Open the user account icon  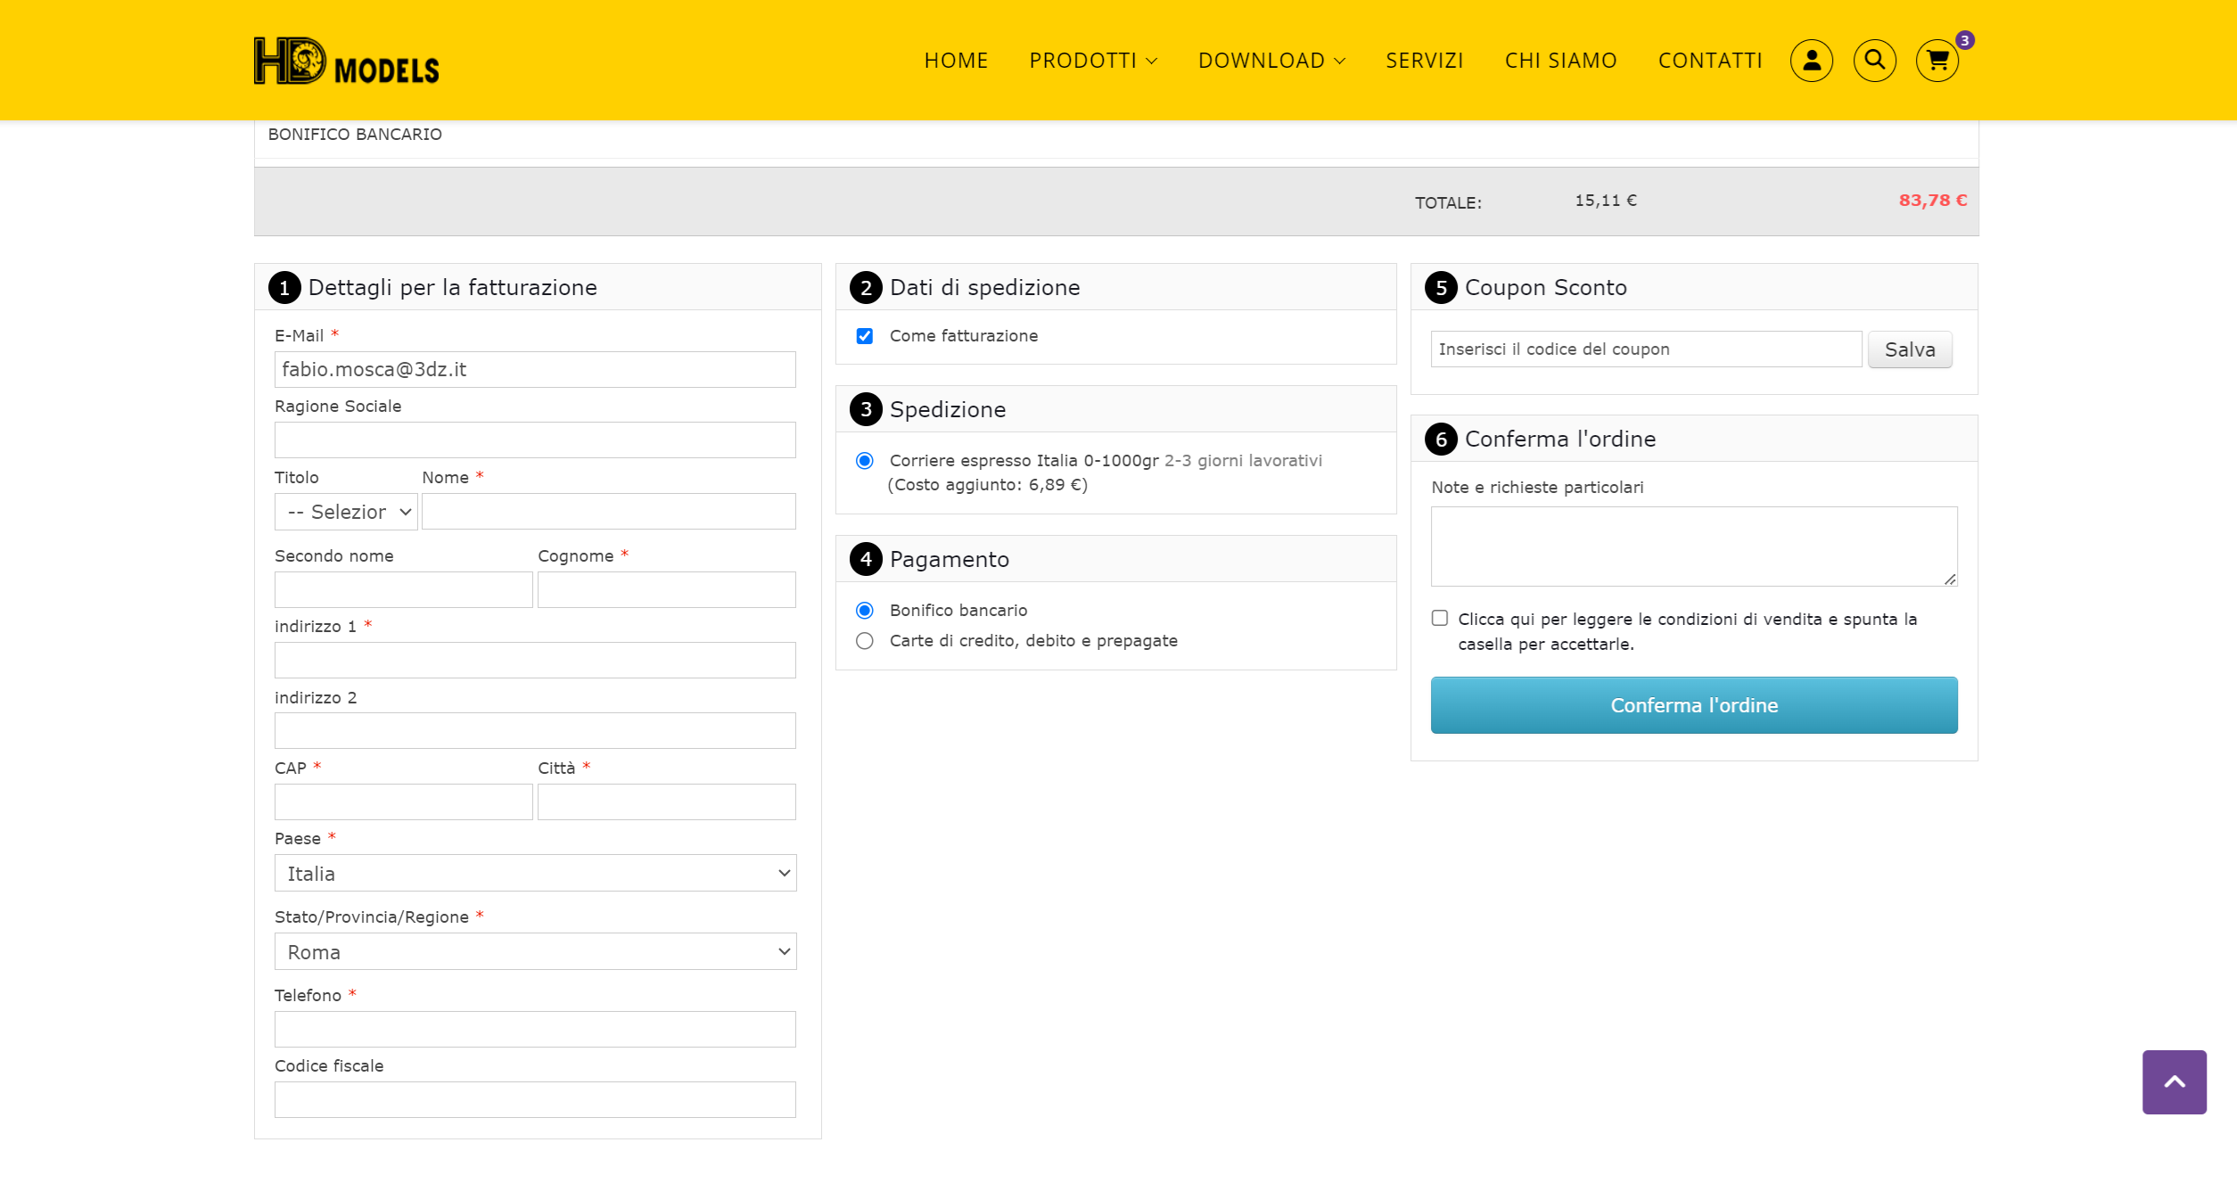[1811, 61]
